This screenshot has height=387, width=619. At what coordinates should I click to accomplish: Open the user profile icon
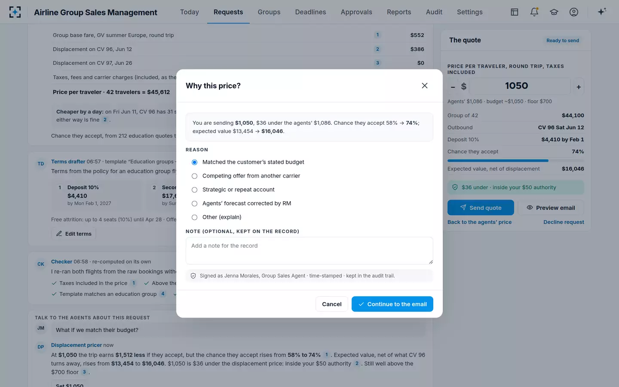pos(574,12)
